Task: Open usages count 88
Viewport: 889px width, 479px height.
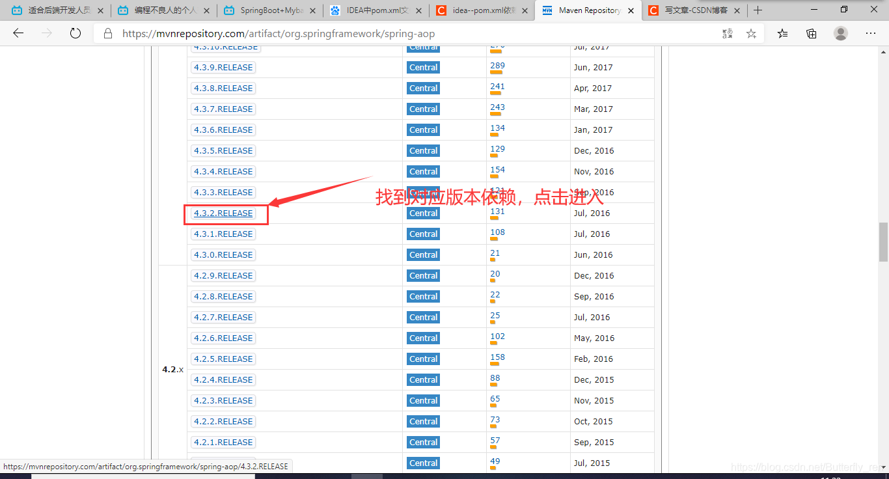Action: [495, 378]
